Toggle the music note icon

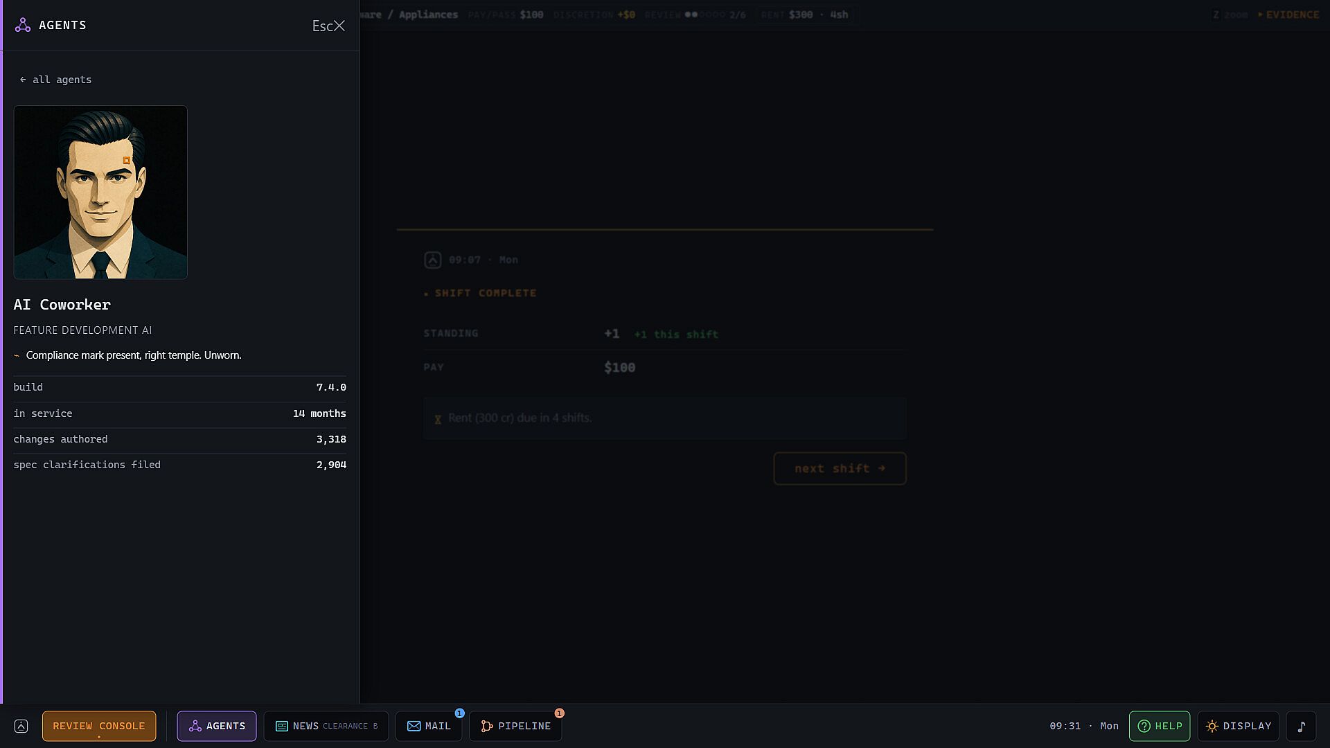tap(1302, 726)
